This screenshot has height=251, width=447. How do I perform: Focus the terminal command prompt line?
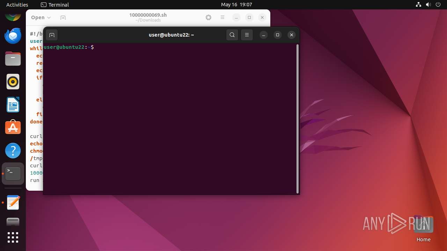(x=170, y=47)
